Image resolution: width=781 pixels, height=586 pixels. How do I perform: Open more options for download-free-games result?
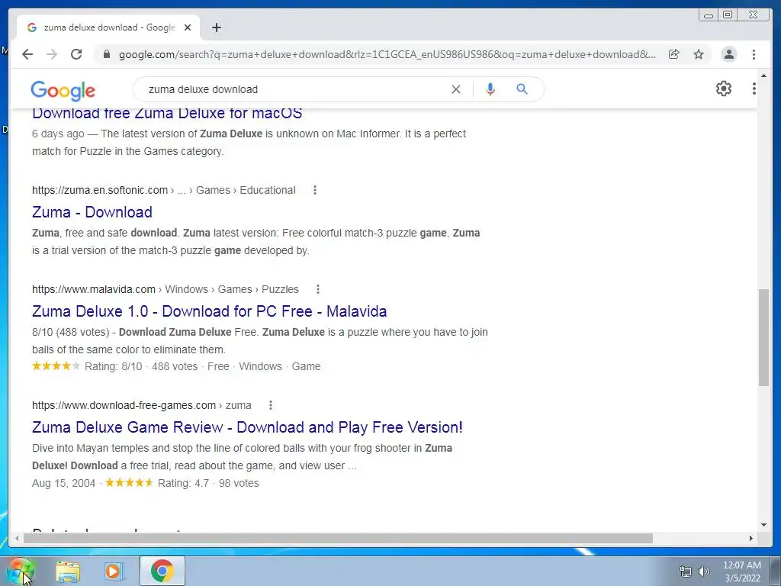(271, 405)
